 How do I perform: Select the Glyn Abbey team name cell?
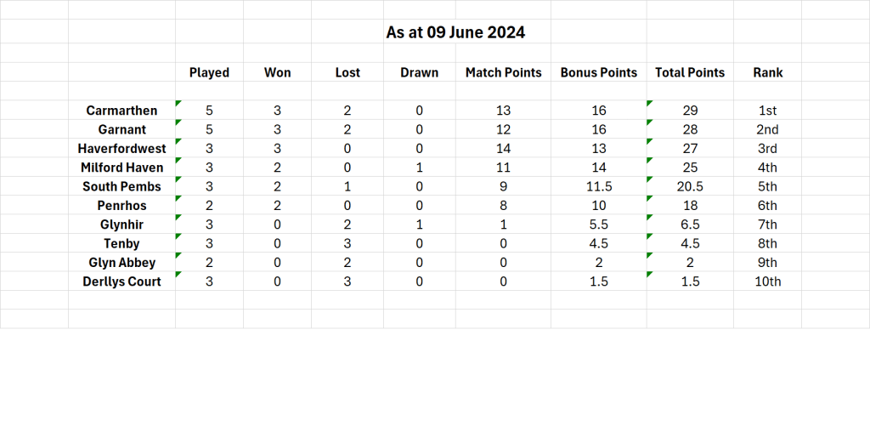pyautogui.click(x=121, y=263)
